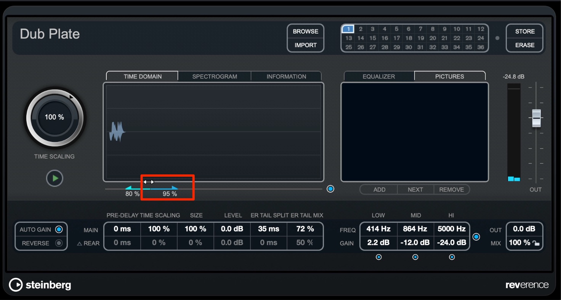This screenshot has width=561, height=300.
Task: Select the Pictures tab
Action: (x=450, y=77)
